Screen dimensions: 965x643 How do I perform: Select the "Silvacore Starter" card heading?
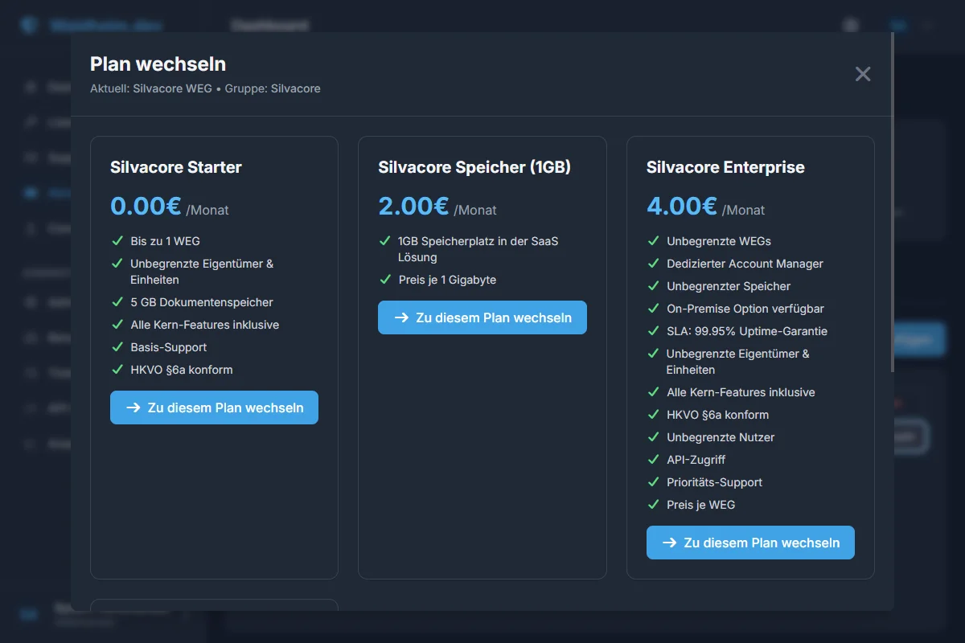(x=176, y=167)
